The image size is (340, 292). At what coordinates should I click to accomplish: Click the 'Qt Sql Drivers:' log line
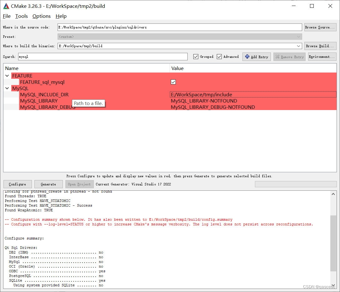tap(21, 248)
